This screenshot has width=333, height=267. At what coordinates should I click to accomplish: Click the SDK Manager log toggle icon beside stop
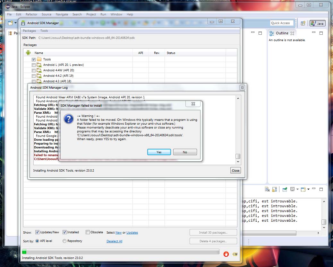click(x=235, y=254)
